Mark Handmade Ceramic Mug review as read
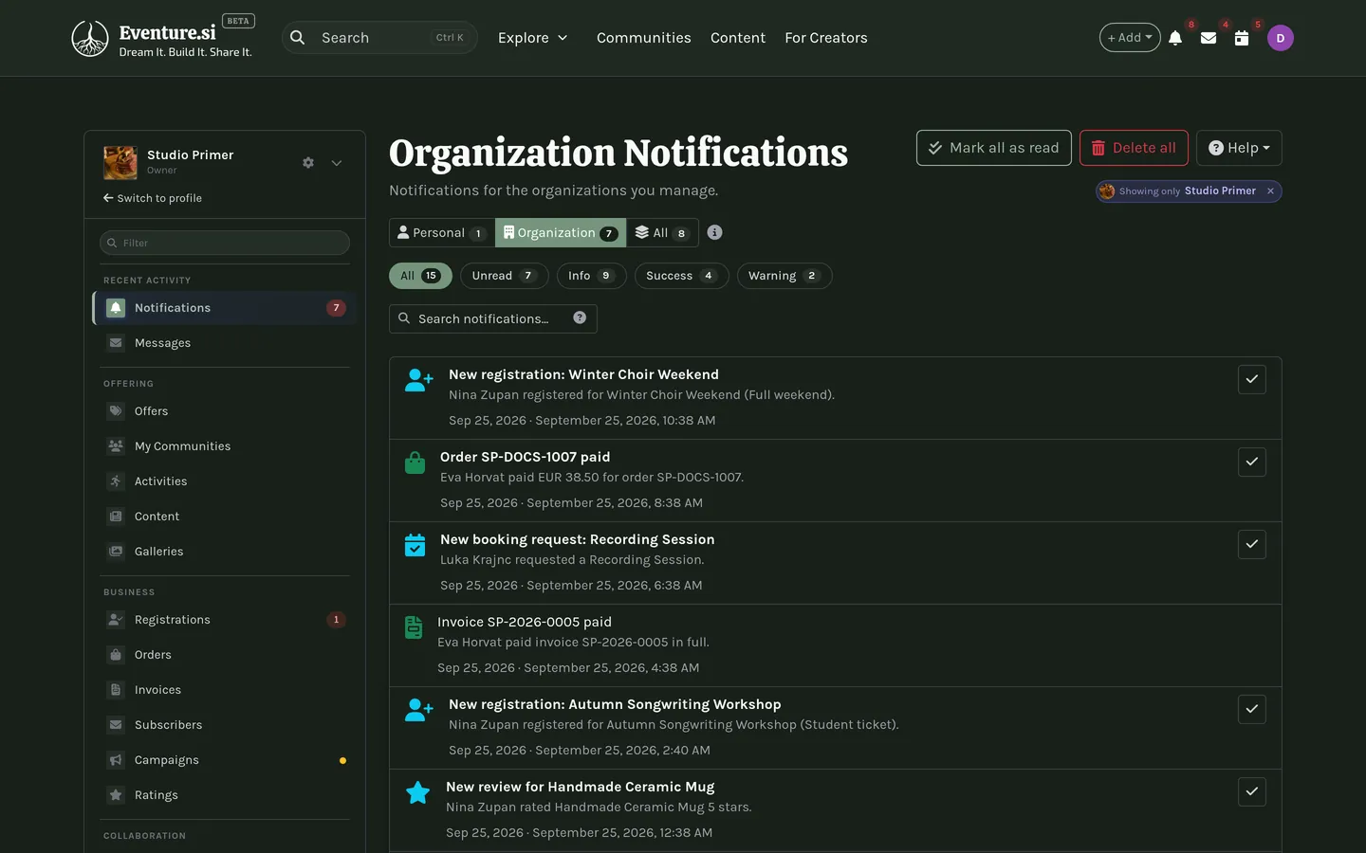The image size is (1366, 853). click(x=1252, y=791)
